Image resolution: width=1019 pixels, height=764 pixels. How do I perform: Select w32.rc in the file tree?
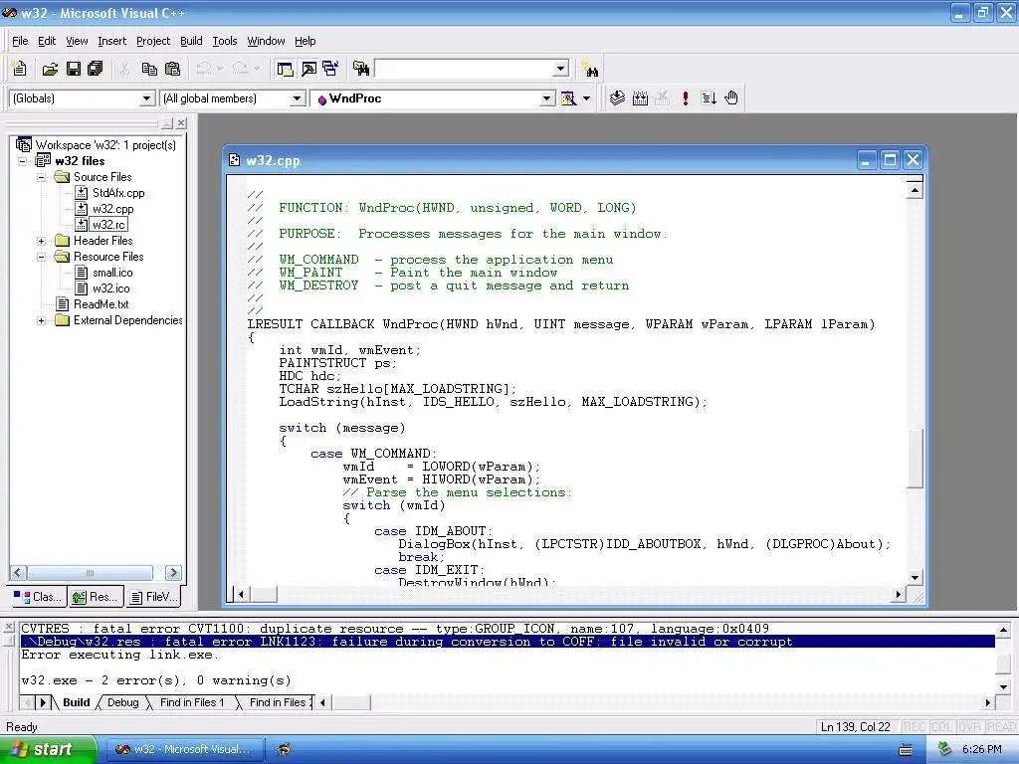pyautogui.click(x=108, y=225)
